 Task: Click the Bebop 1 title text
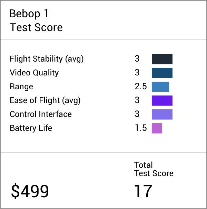pos(29,13)
